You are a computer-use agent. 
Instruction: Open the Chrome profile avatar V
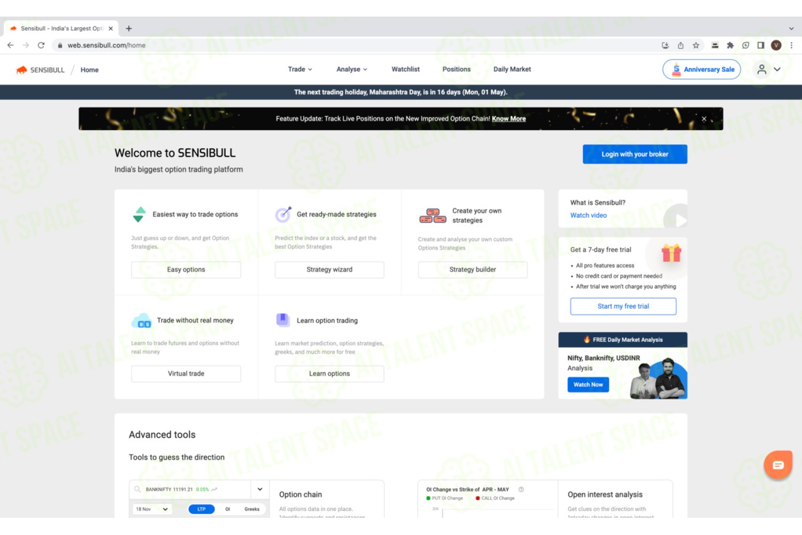tap(776, 45)
